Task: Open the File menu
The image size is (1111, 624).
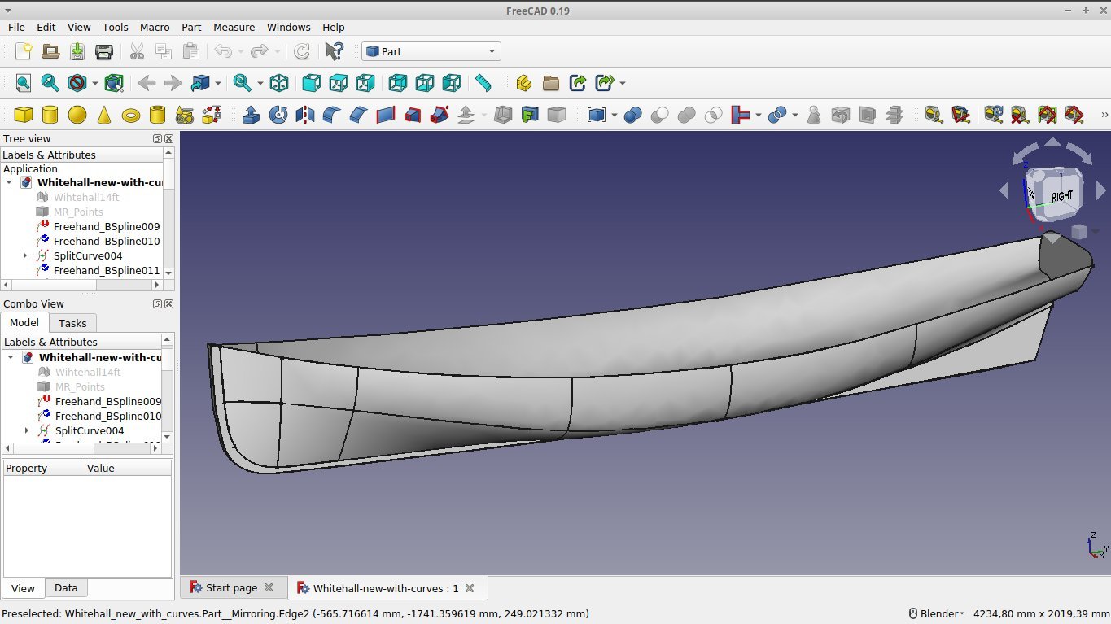Action: [16, 27]
